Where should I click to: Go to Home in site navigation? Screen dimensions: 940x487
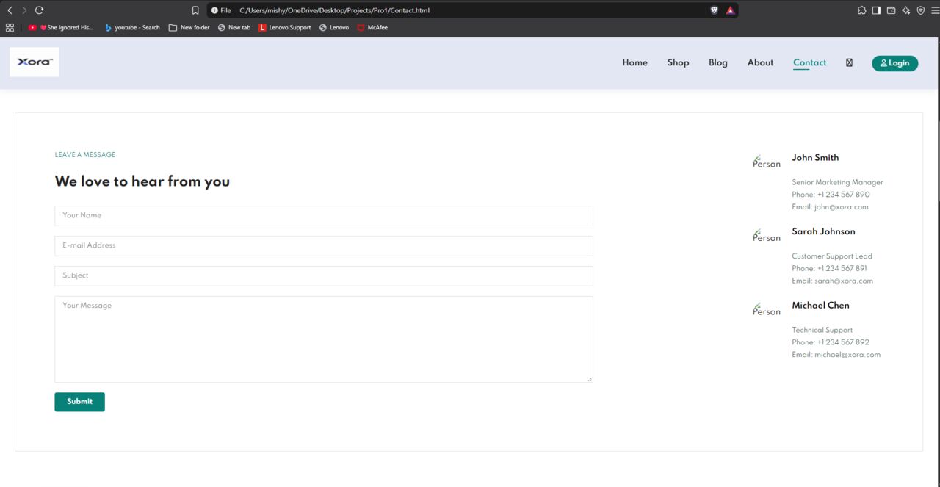click(x=634, y=62)
